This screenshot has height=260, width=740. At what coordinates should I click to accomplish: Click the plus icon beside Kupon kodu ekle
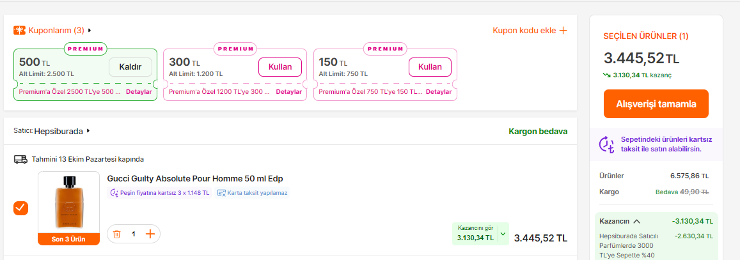563,30
